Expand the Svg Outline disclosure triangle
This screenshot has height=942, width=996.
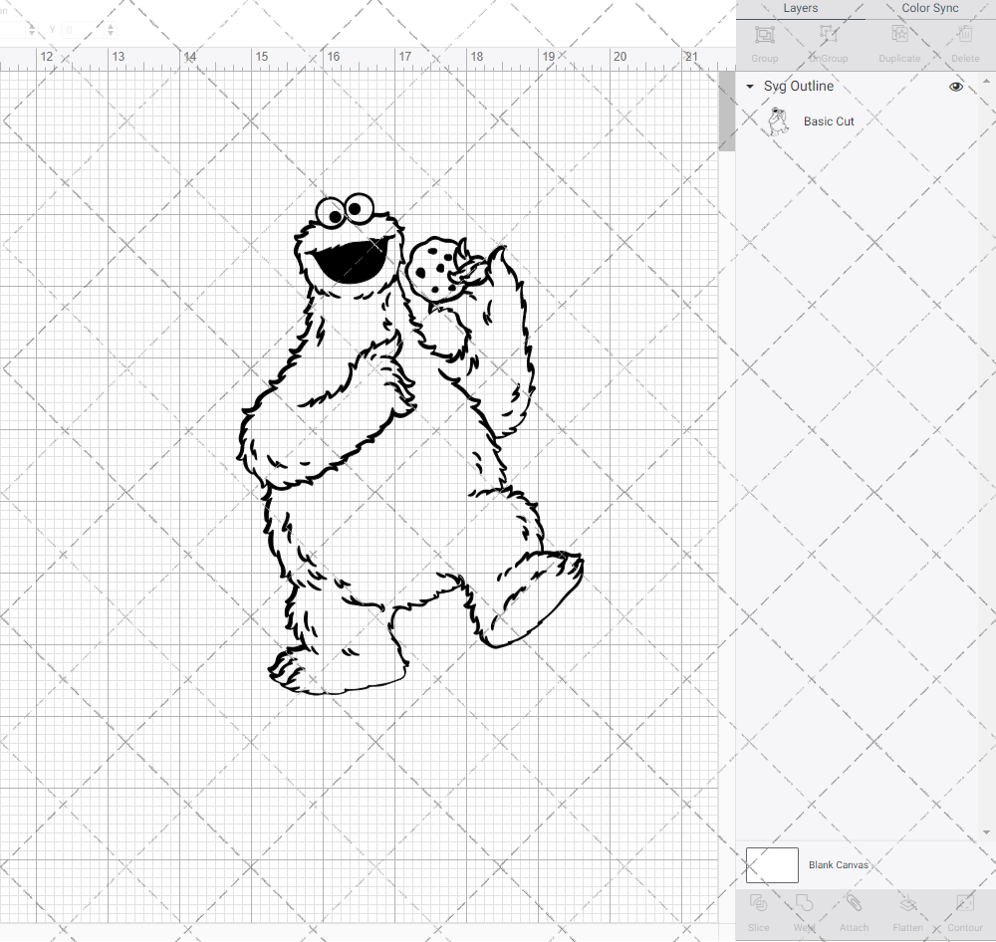[x=750, y=87]
